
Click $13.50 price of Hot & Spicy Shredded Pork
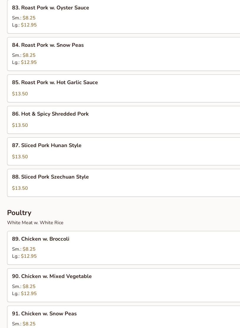point(20,125)
